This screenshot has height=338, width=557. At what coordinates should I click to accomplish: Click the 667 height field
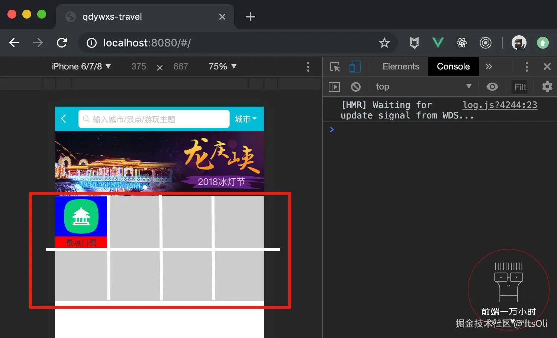tap(181, 66)
